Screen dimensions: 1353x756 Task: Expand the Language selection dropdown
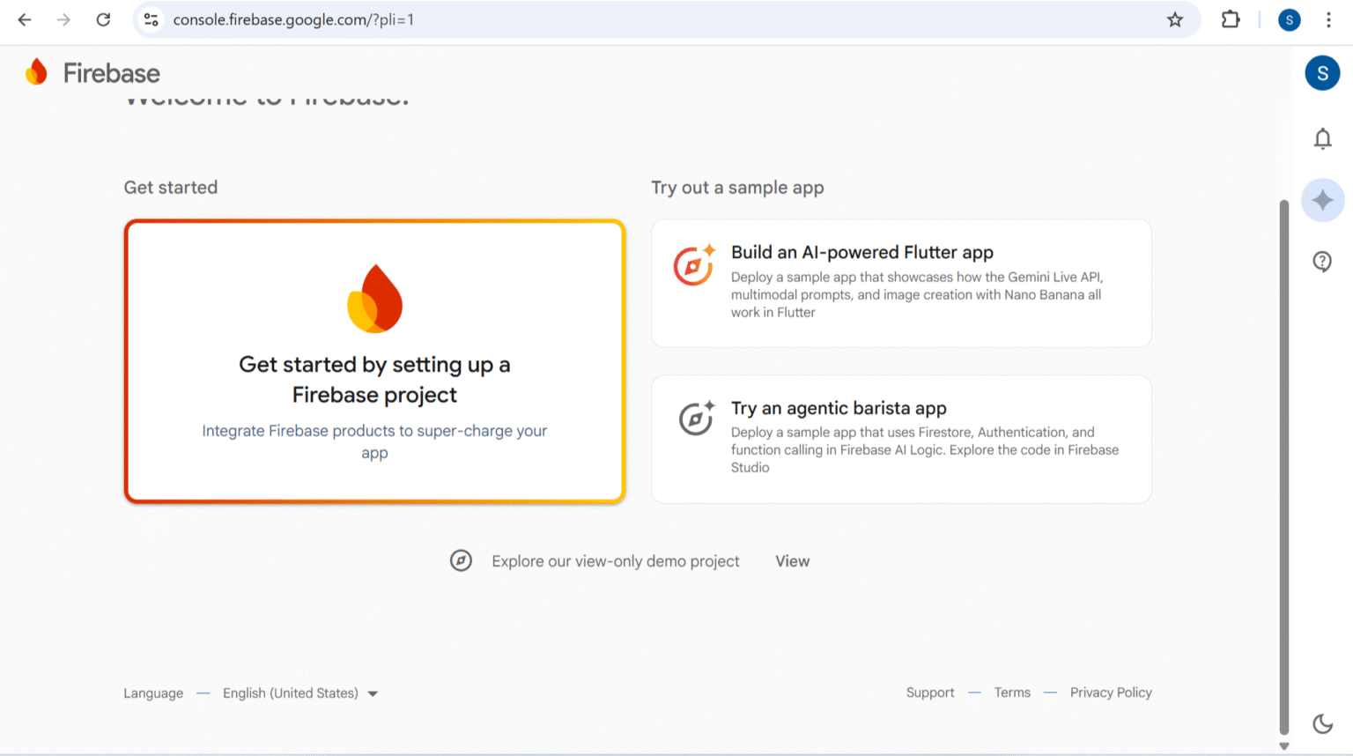299,693
